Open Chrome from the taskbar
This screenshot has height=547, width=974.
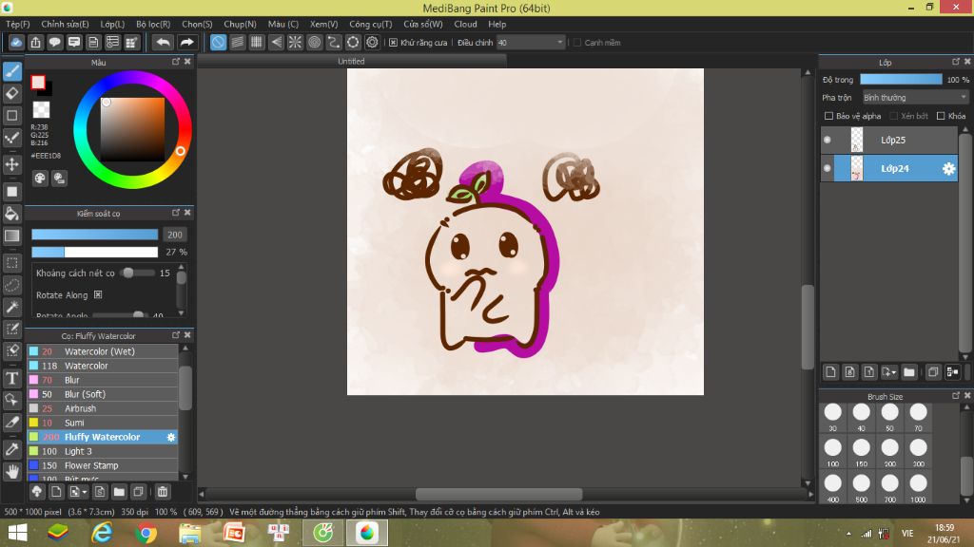click(146, 533)
